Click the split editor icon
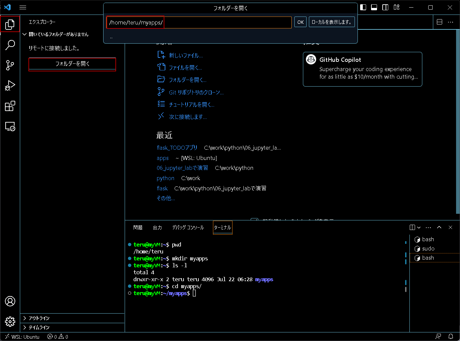460x341 pixels. (439, 22)
